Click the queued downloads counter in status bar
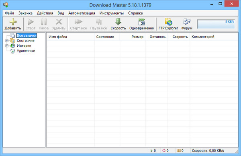This screenshot has height=156, width=241. click(x=165, y=151)
